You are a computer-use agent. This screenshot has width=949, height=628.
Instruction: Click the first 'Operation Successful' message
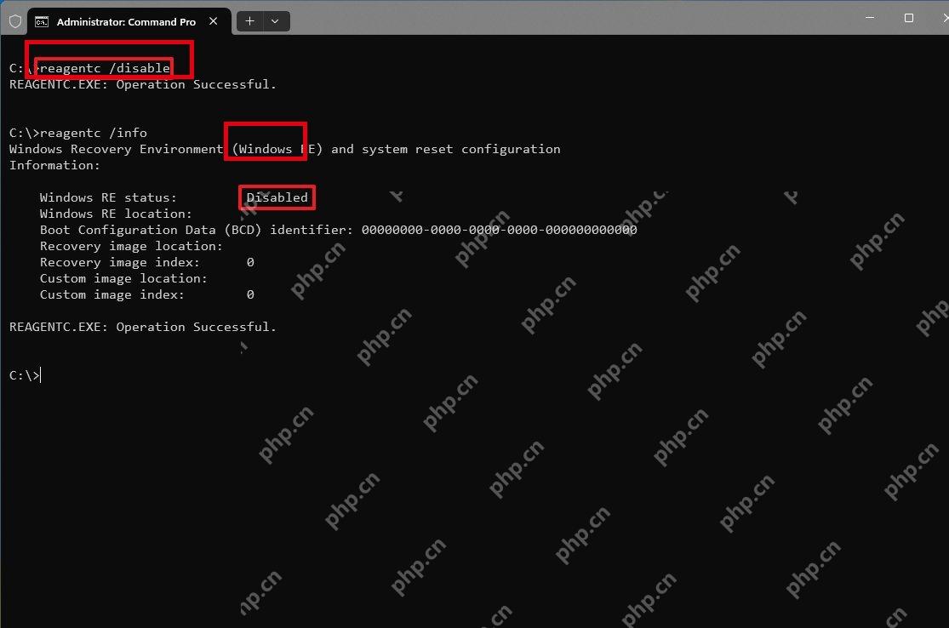tap(196, 84)
